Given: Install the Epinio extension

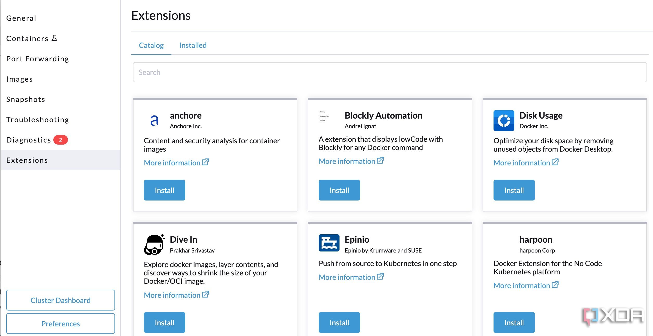Looking at the screenshot, I should pos(339,322).
